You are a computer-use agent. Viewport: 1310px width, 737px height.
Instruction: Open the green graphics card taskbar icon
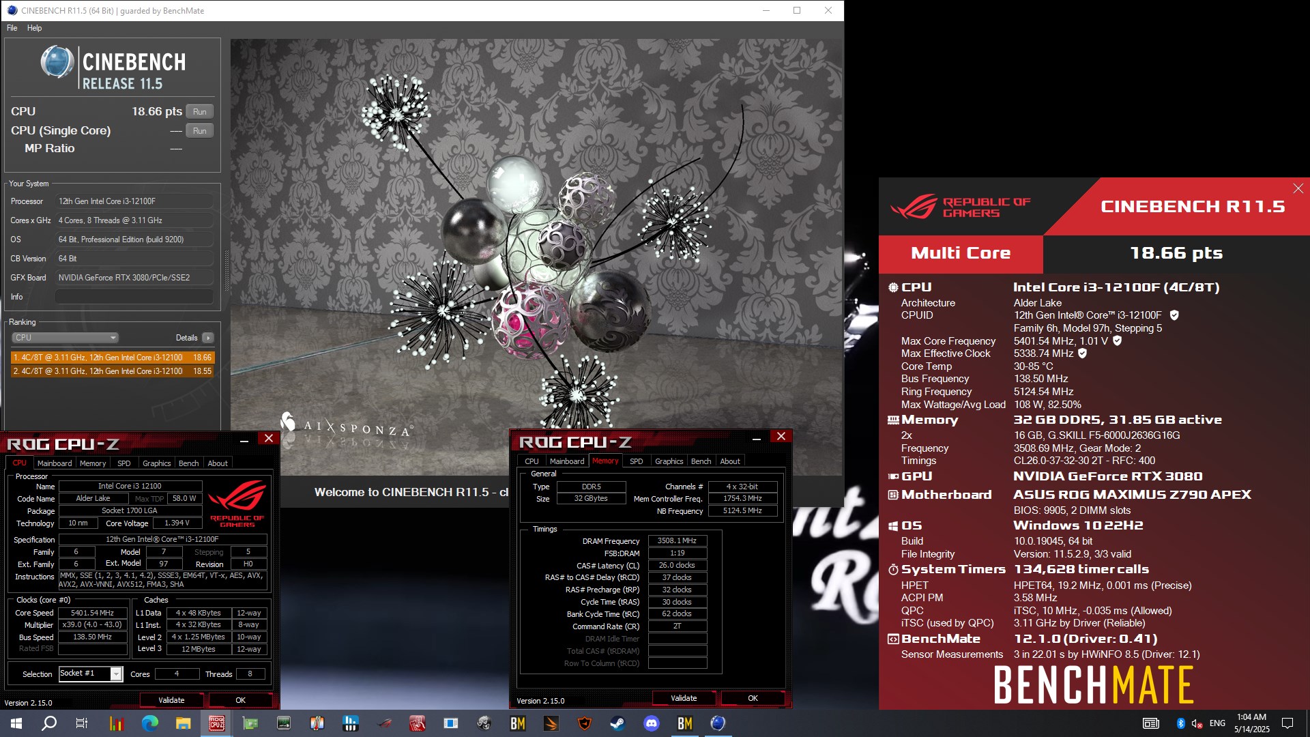click(250, 723)
